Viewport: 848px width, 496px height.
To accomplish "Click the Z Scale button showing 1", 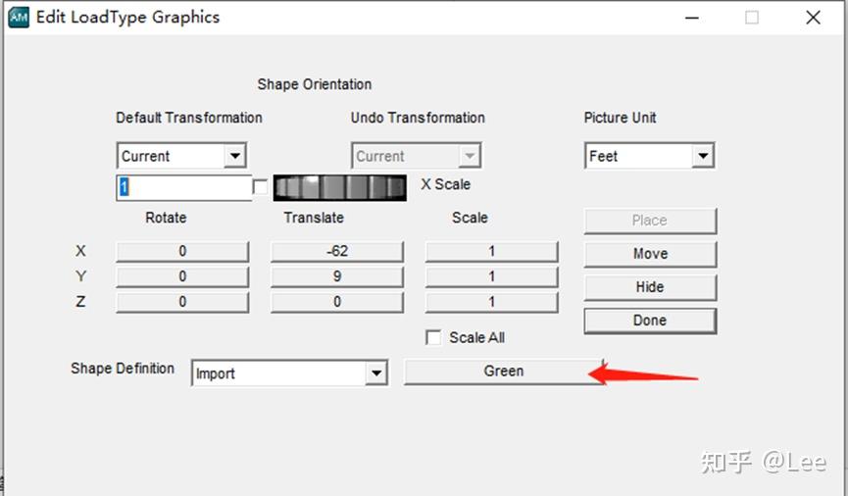I will [491, 302].
